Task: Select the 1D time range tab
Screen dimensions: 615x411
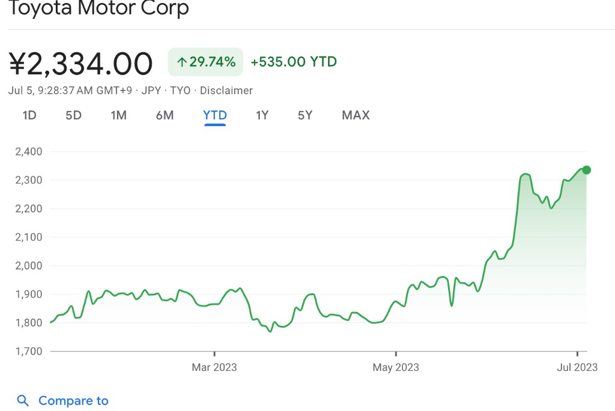Action: pyautogui.click(x=29, y=115)
